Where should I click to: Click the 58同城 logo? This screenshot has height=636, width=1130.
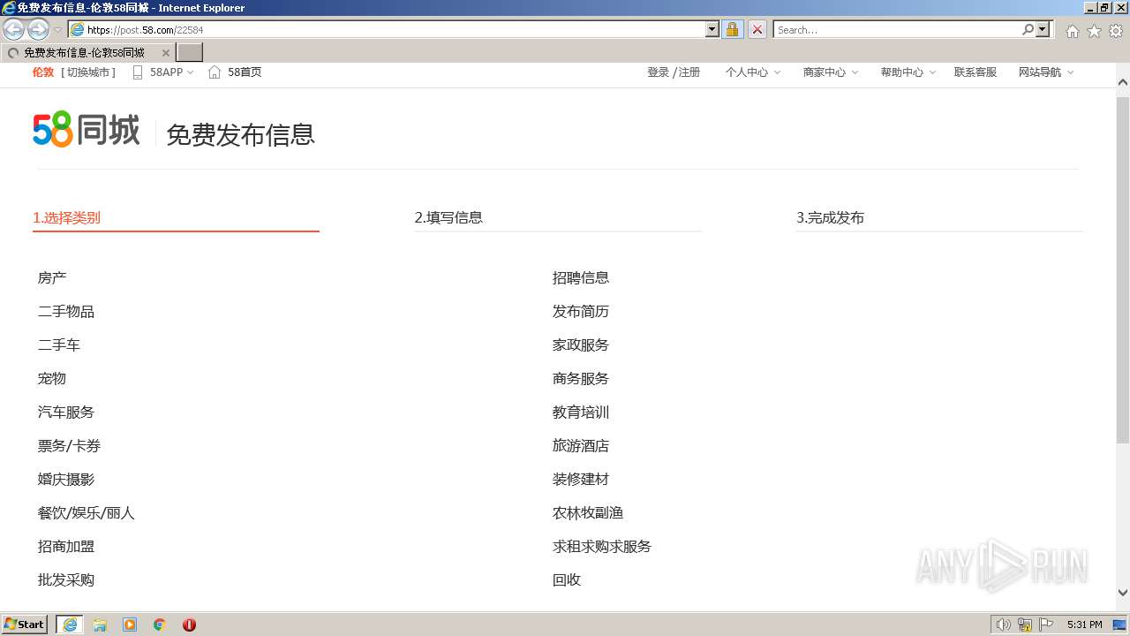87,130
